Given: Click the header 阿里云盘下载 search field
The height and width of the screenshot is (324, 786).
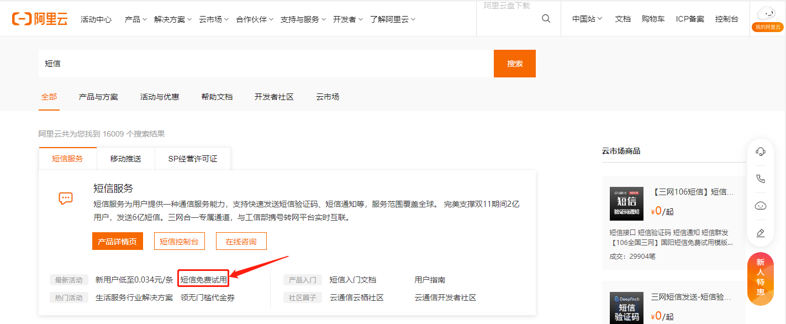Looking at the screenshot, I should coord(507,6).
